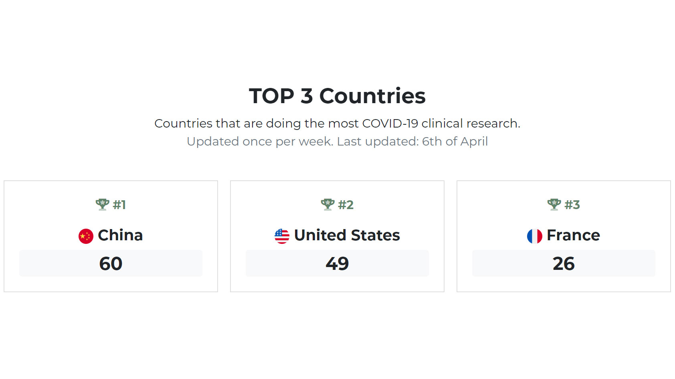Click the France flag icon
The image size is (675, 379).
[x=535, y=236]
